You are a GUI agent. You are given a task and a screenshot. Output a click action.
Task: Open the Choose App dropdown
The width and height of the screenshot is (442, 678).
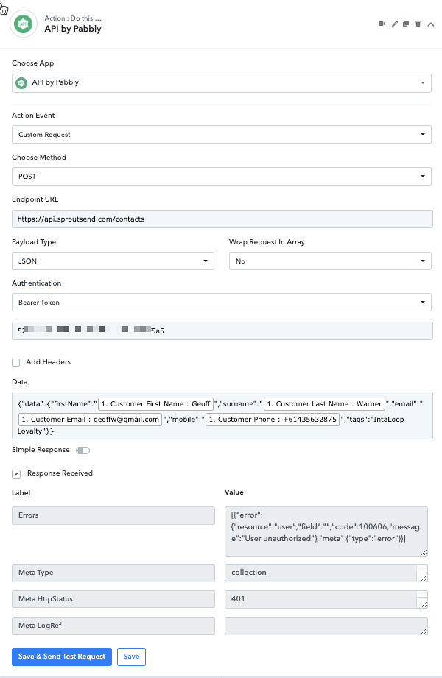pyautogui.click(x=222, y=83)
